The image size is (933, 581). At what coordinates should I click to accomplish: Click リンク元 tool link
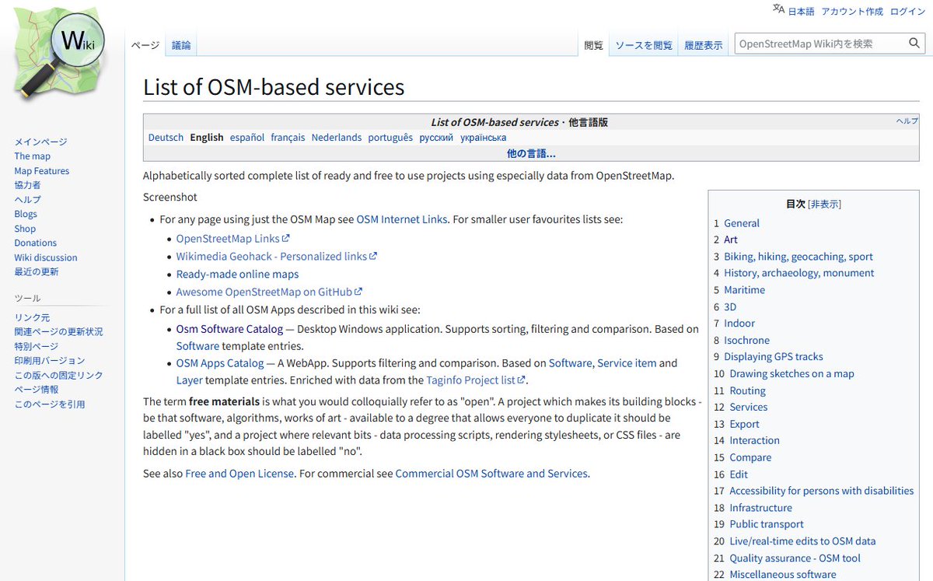coord(32,317)
